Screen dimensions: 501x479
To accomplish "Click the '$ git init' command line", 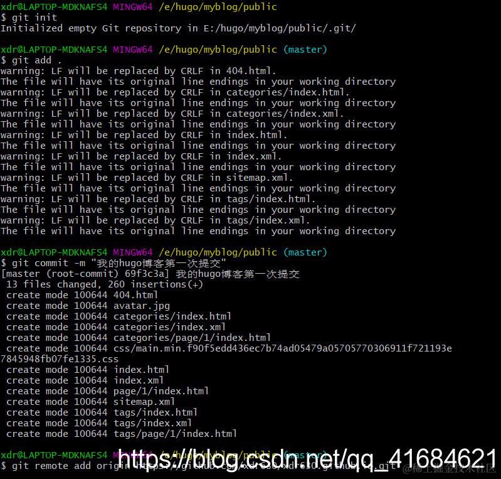I will click(29, 18).
